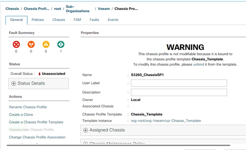Screen dimensions: 246x150
Task: Expand the Status Details section
Action: (x=38, y=84)
